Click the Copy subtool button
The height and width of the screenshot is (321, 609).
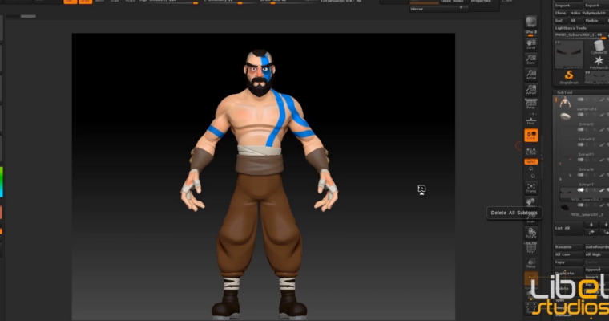pos(569,262)
